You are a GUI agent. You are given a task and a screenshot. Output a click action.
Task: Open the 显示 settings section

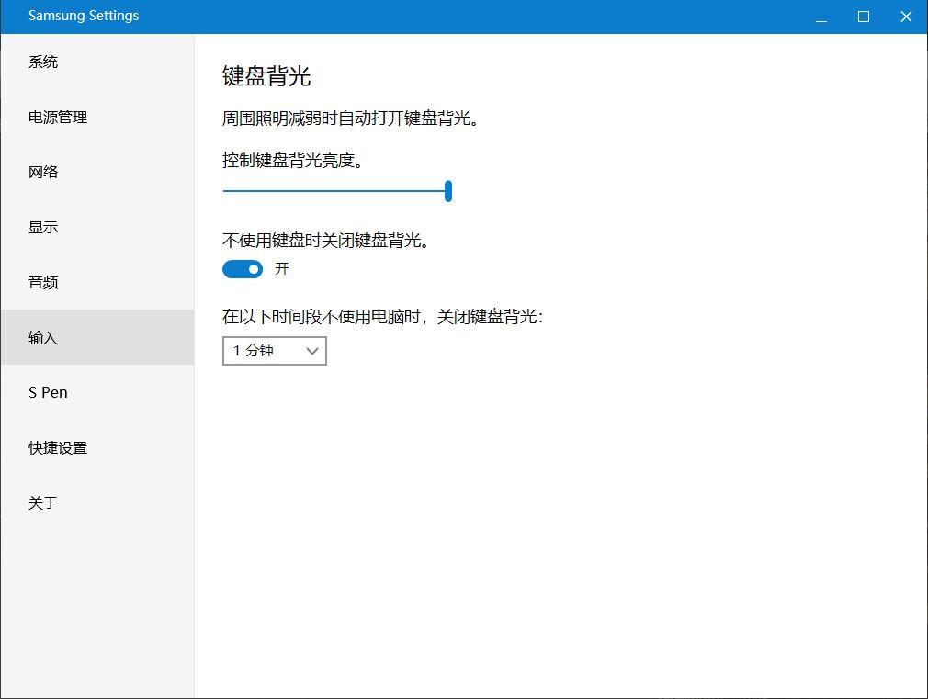click(42, 227)
